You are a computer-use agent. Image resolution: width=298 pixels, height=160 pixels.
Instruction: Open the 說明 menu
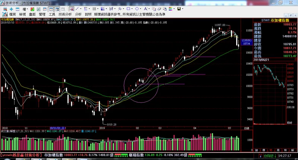click(x=88, y=15)
